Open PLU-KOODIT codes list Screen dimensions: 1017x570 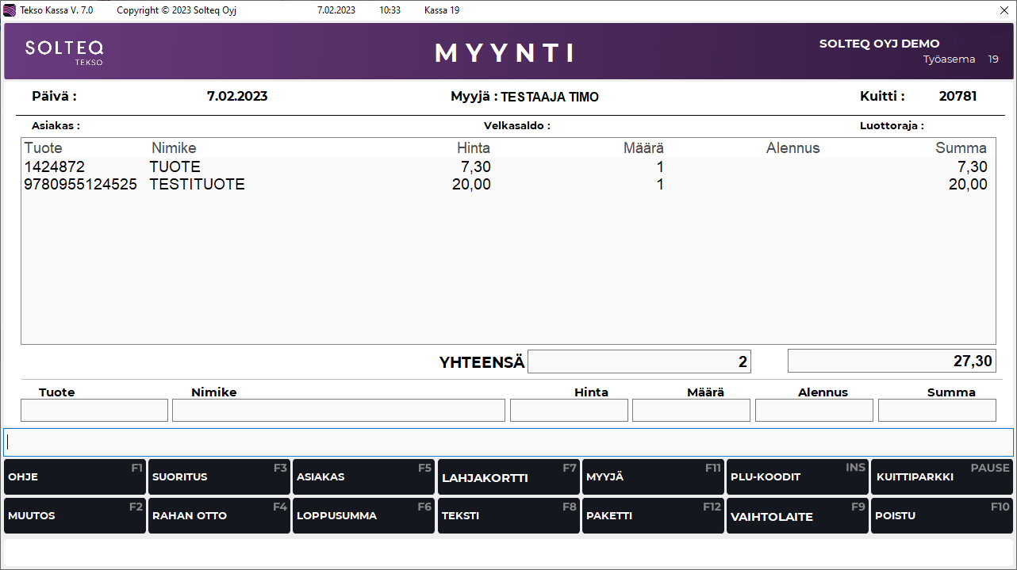click(796, 477)
